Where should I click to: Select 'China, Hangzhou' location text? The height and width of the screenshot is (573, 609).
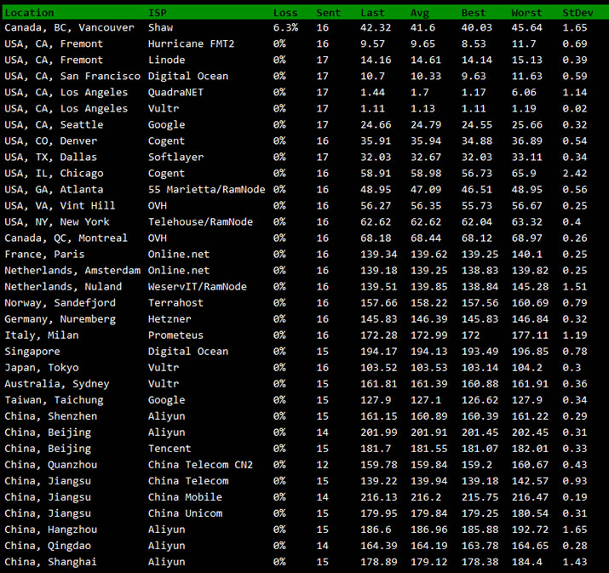click(51, 530)
